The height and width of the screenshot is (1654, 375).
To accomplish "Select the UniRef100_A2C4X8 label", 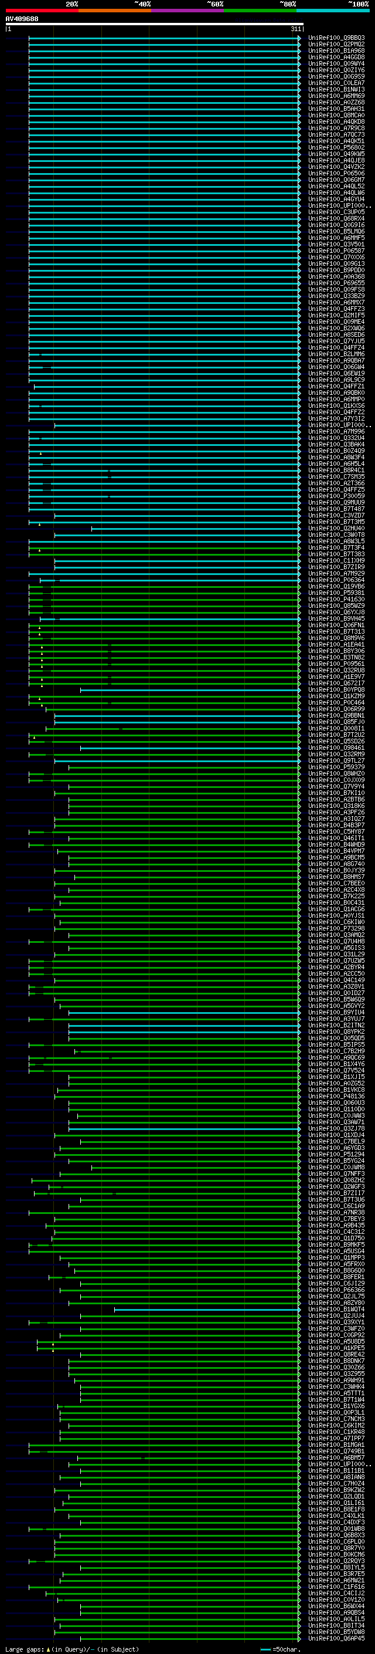I will 336,889.
